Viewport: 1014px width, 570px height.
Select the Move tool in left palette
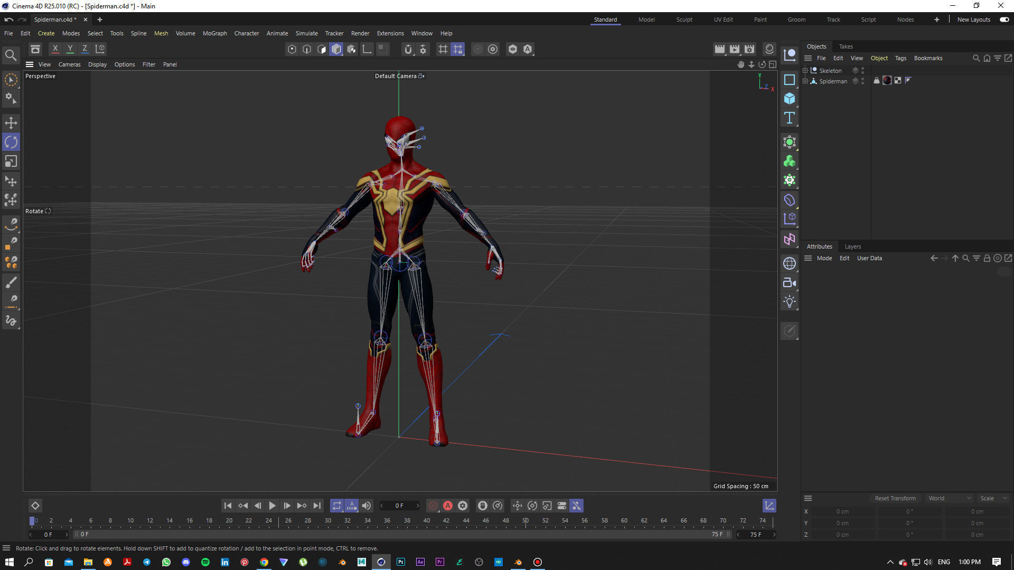11,123
